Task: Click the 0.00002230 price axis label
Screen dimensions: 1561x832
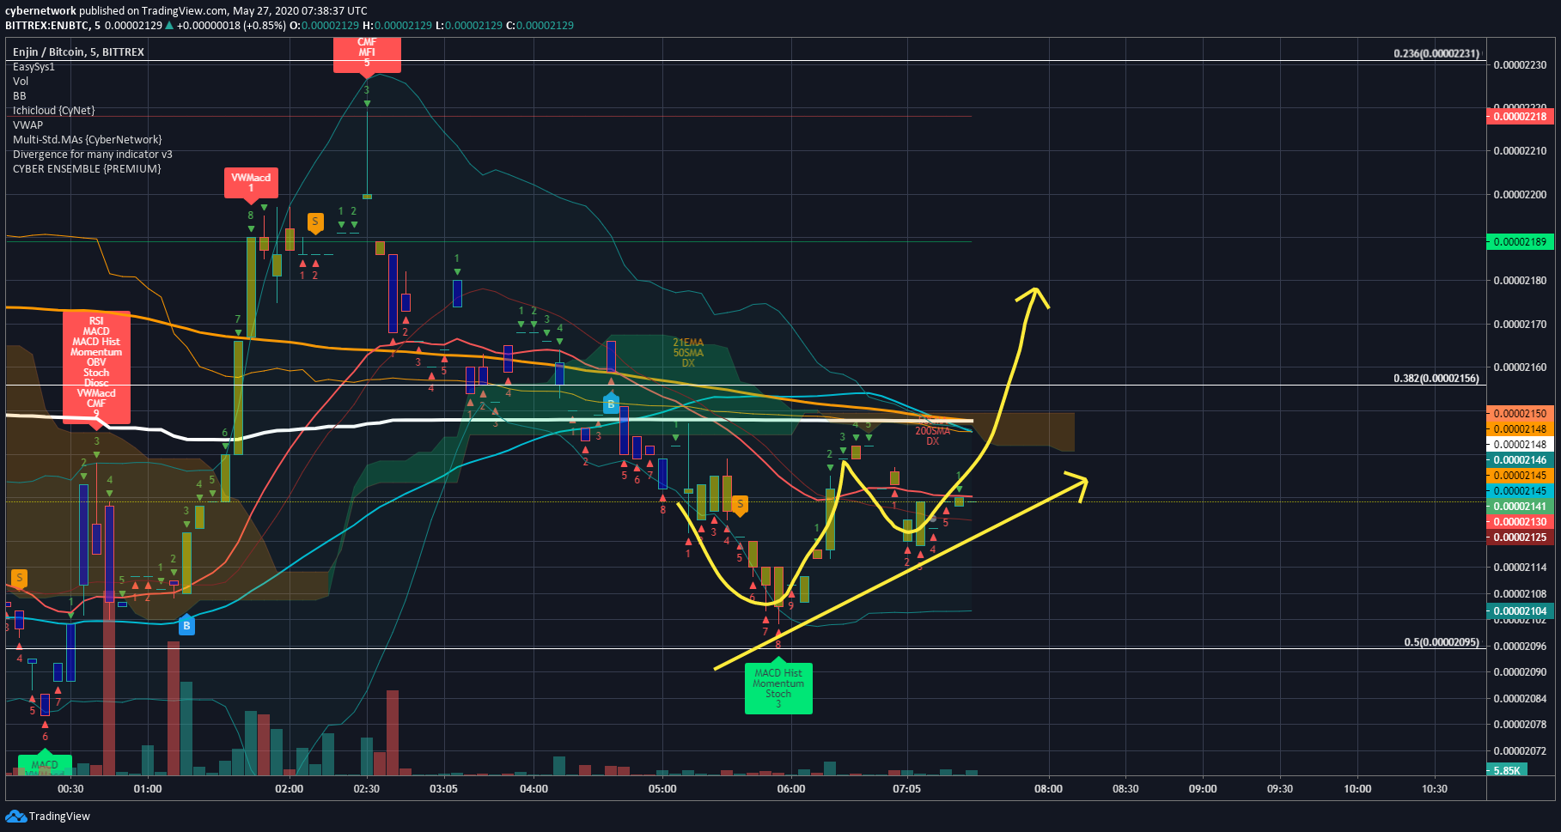Action: tap(1520, 65)
